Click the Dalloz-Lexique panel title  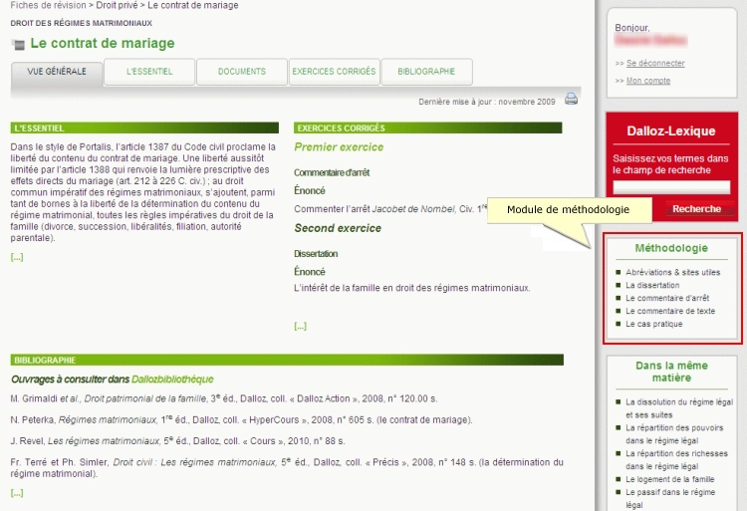pyautogui.click(x=670, y=130)
